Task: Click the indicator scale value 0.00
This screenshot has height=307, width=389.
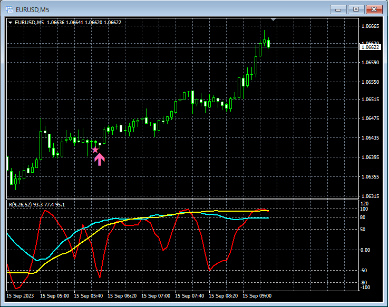Action: click(365, 250)
